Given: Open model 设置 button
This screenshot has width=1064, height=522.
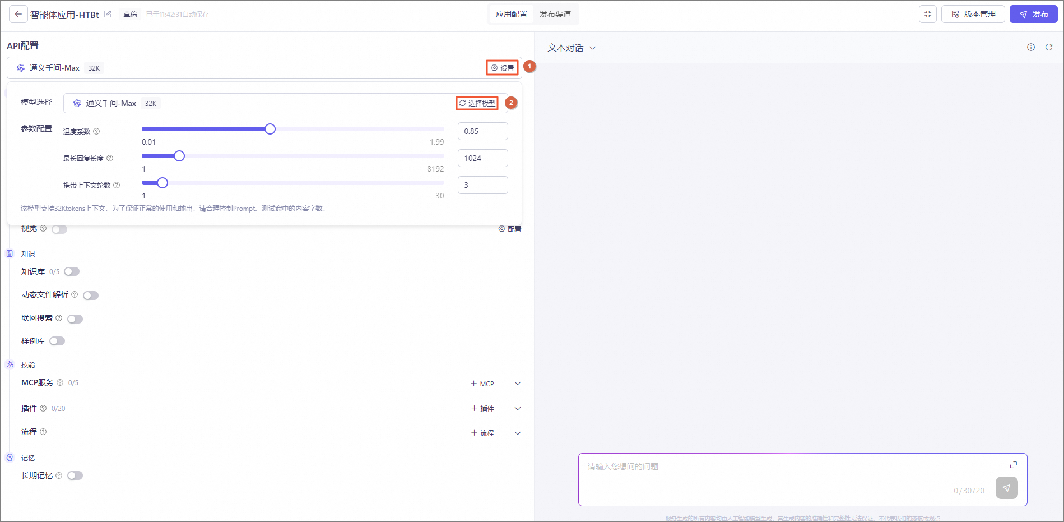Looking at the screenshot, I should [x=503, y=68].
